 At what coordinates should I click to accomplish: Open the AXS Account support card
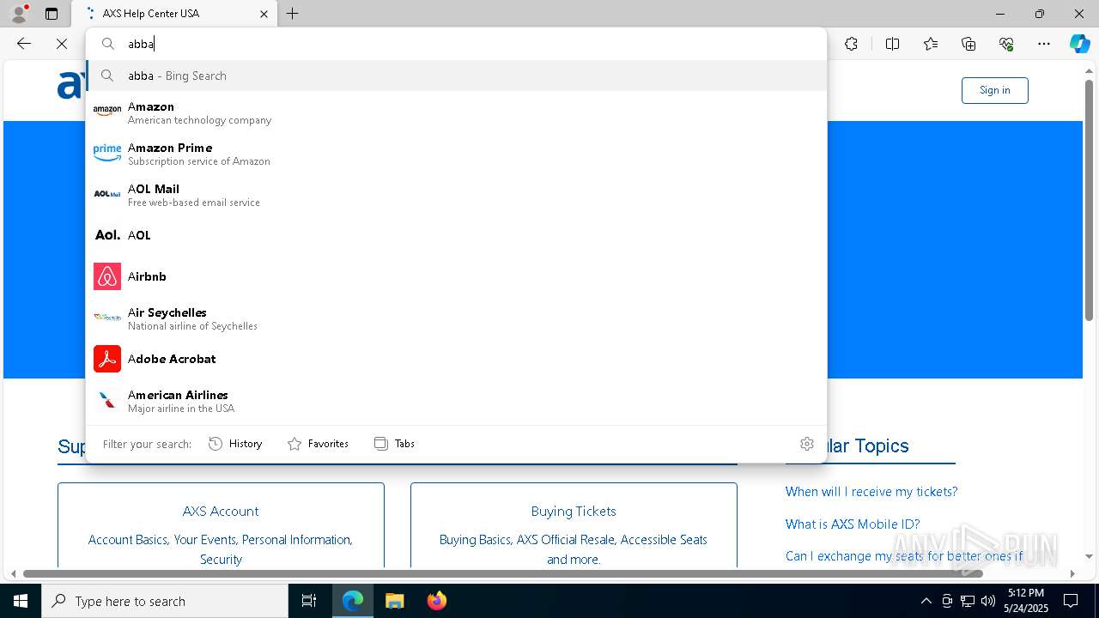221,525
